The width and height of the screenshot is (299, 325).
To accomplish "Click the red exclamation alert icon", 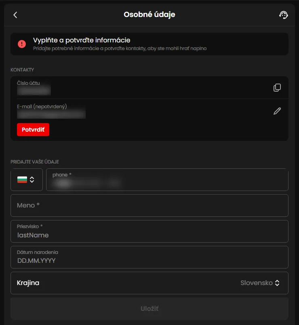I will pos(22,44).
